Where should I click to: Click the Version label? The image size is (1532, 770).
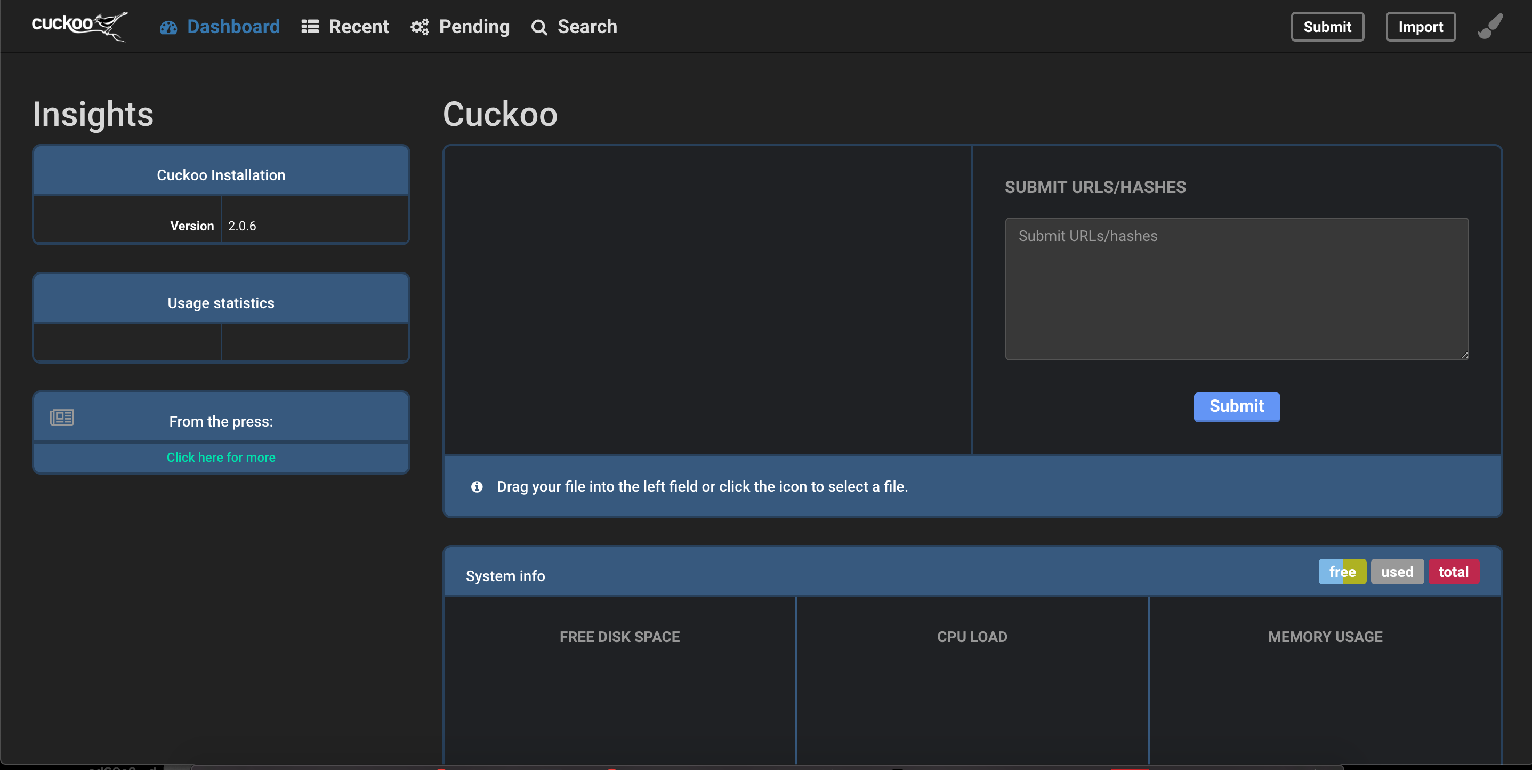pyautogui.click(x=191, y=226)
